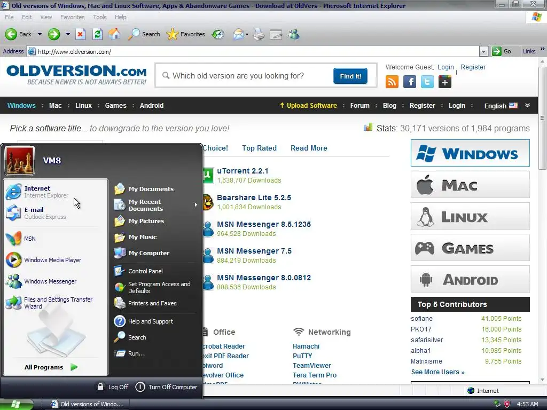
Task: Launch MSN from Start menu
Action: pyautogui.click(x=56, y=239)
